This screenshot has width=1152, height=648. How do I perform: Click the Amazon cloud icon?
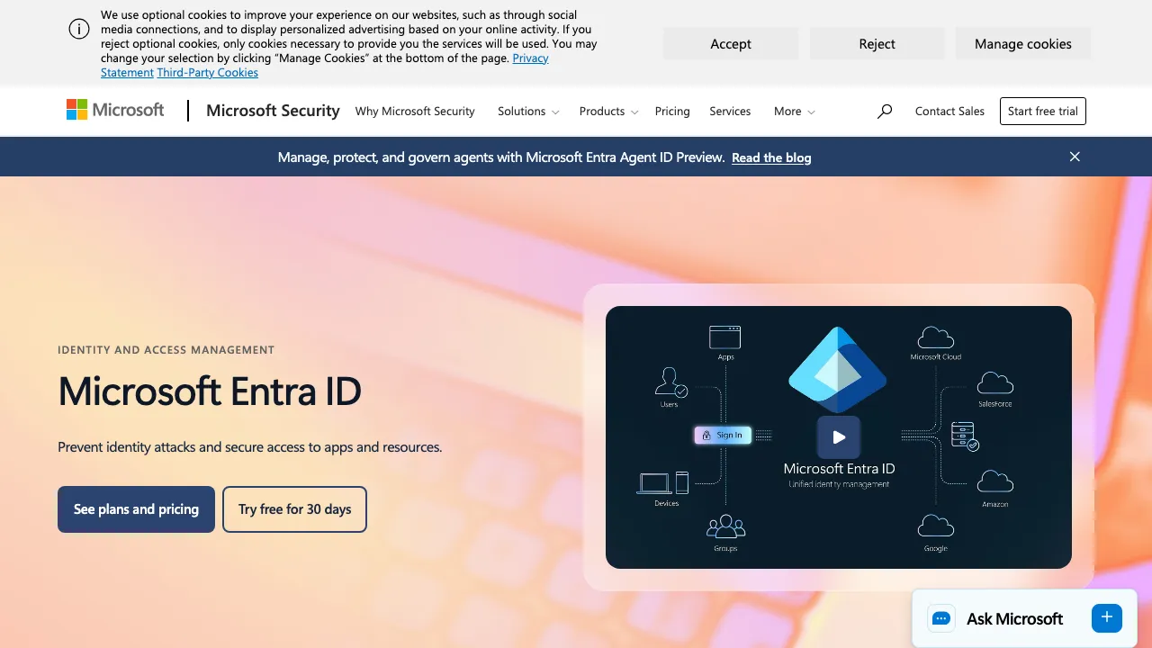(995, 481)
